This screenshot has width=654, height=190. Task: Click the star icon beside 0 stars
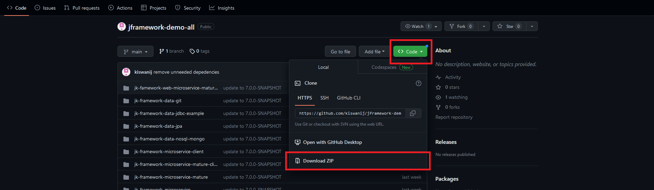pos(438,87)
